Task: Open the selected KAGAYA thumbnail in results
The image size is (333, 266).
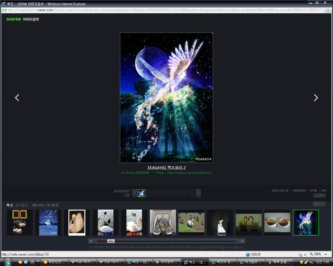Action: click(x=306, y=223)
